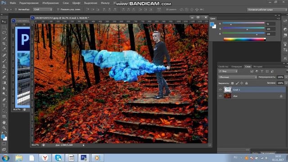Open Skype from taskbar
288x162 pixels.
[x=58, y=158]
